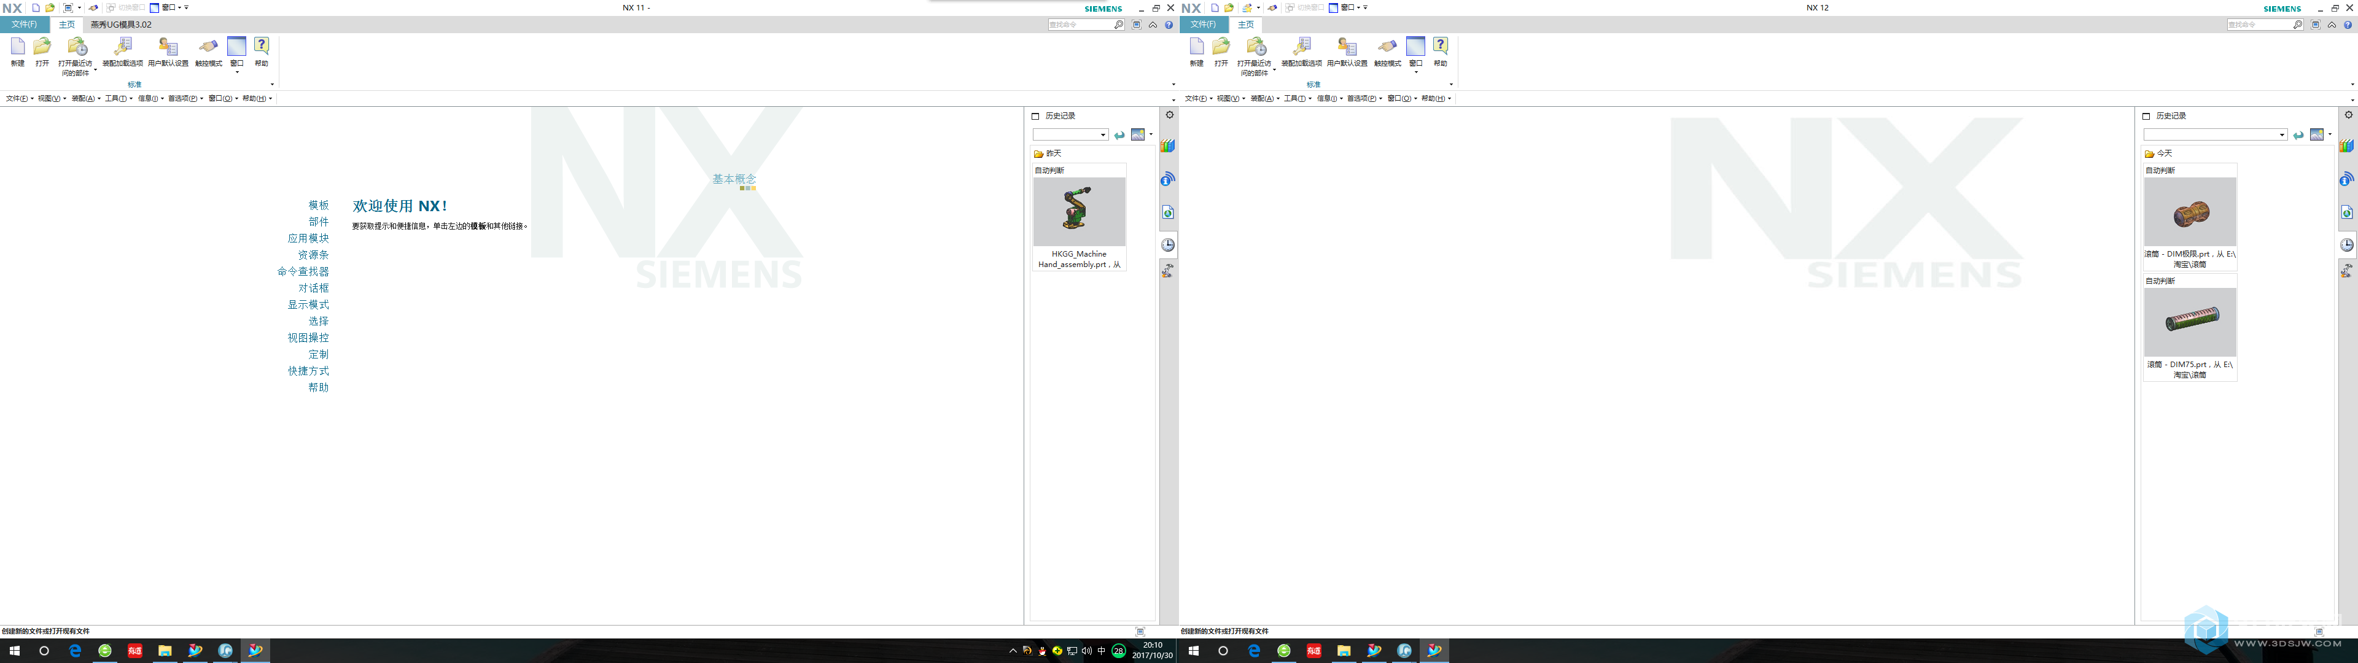
Task: Click 打开 (Open) in NX 12 ribbon
Action: pyautogui.click(x=1221, y=52)
